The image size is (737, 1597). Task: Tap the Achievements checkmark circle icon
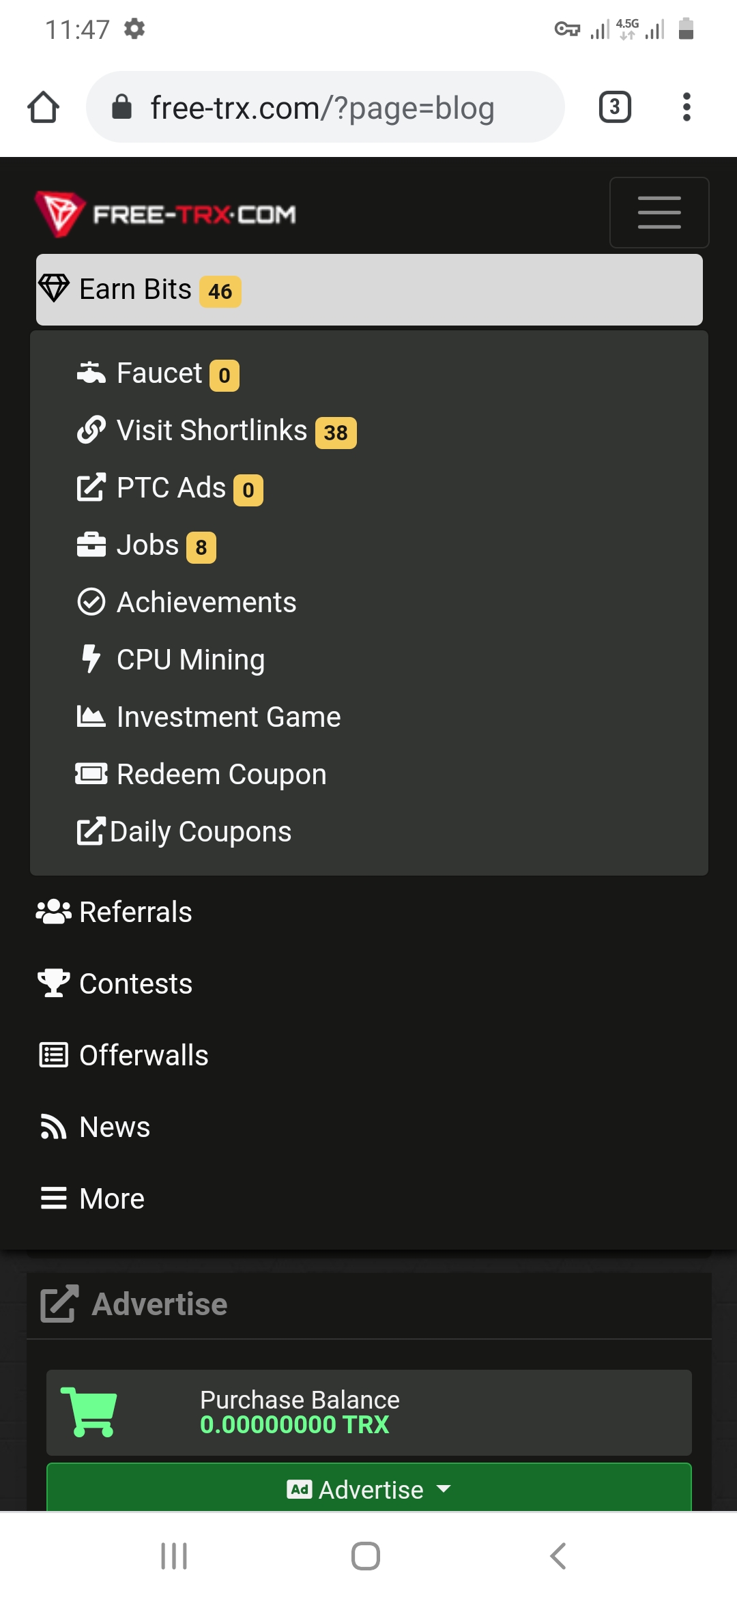[91, 602]
